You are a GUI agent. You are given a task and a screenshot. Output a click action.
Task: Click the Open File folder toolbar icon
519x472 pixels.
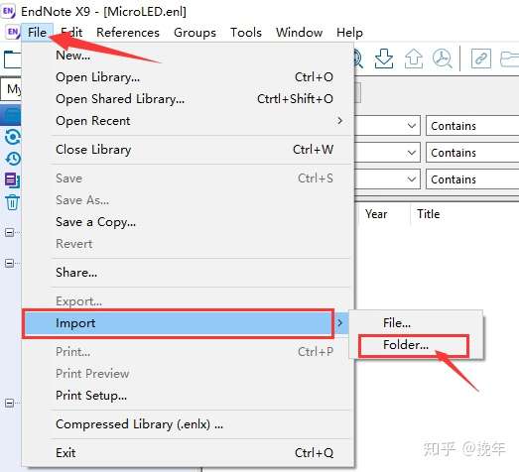click(x=510, y=59)
